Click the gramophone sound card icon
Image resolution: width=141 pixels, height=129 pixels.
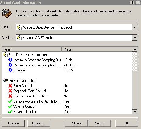tap(7, 13)
